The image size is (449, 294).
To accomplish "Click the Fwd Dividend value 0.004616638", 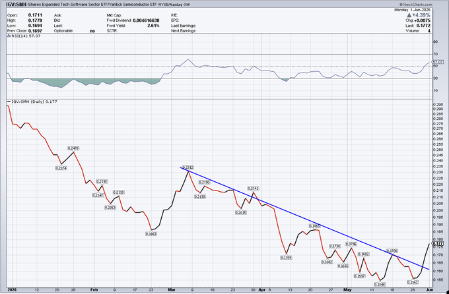I will coord(146,20).
